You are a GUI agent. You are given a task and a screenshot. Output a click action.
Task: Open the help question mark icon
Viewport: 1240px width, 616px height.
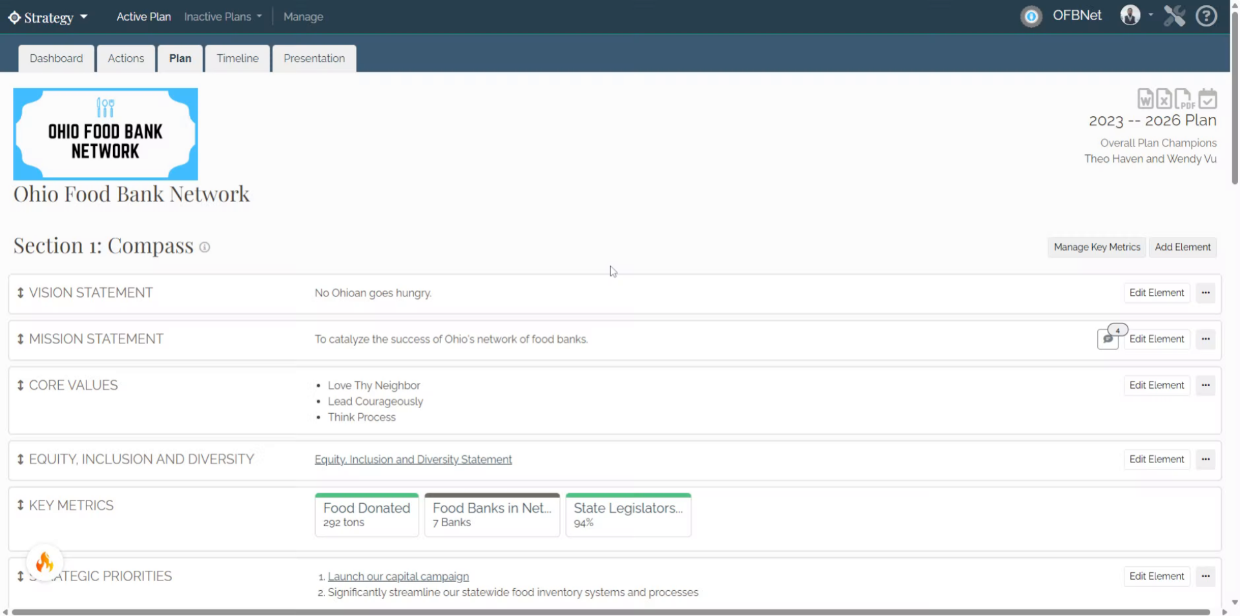[x=1206, y=15]
